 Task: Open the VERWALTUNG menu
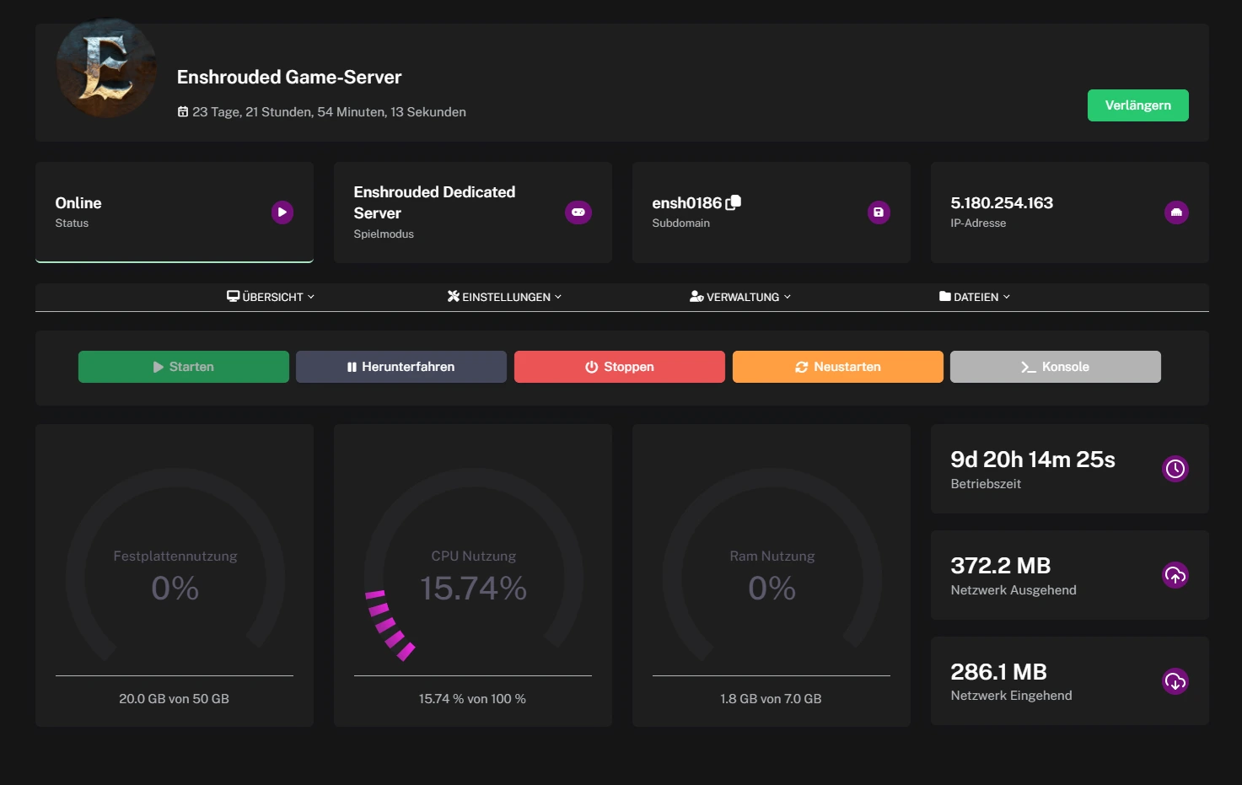pyautogui.click(x=740, y=297)
